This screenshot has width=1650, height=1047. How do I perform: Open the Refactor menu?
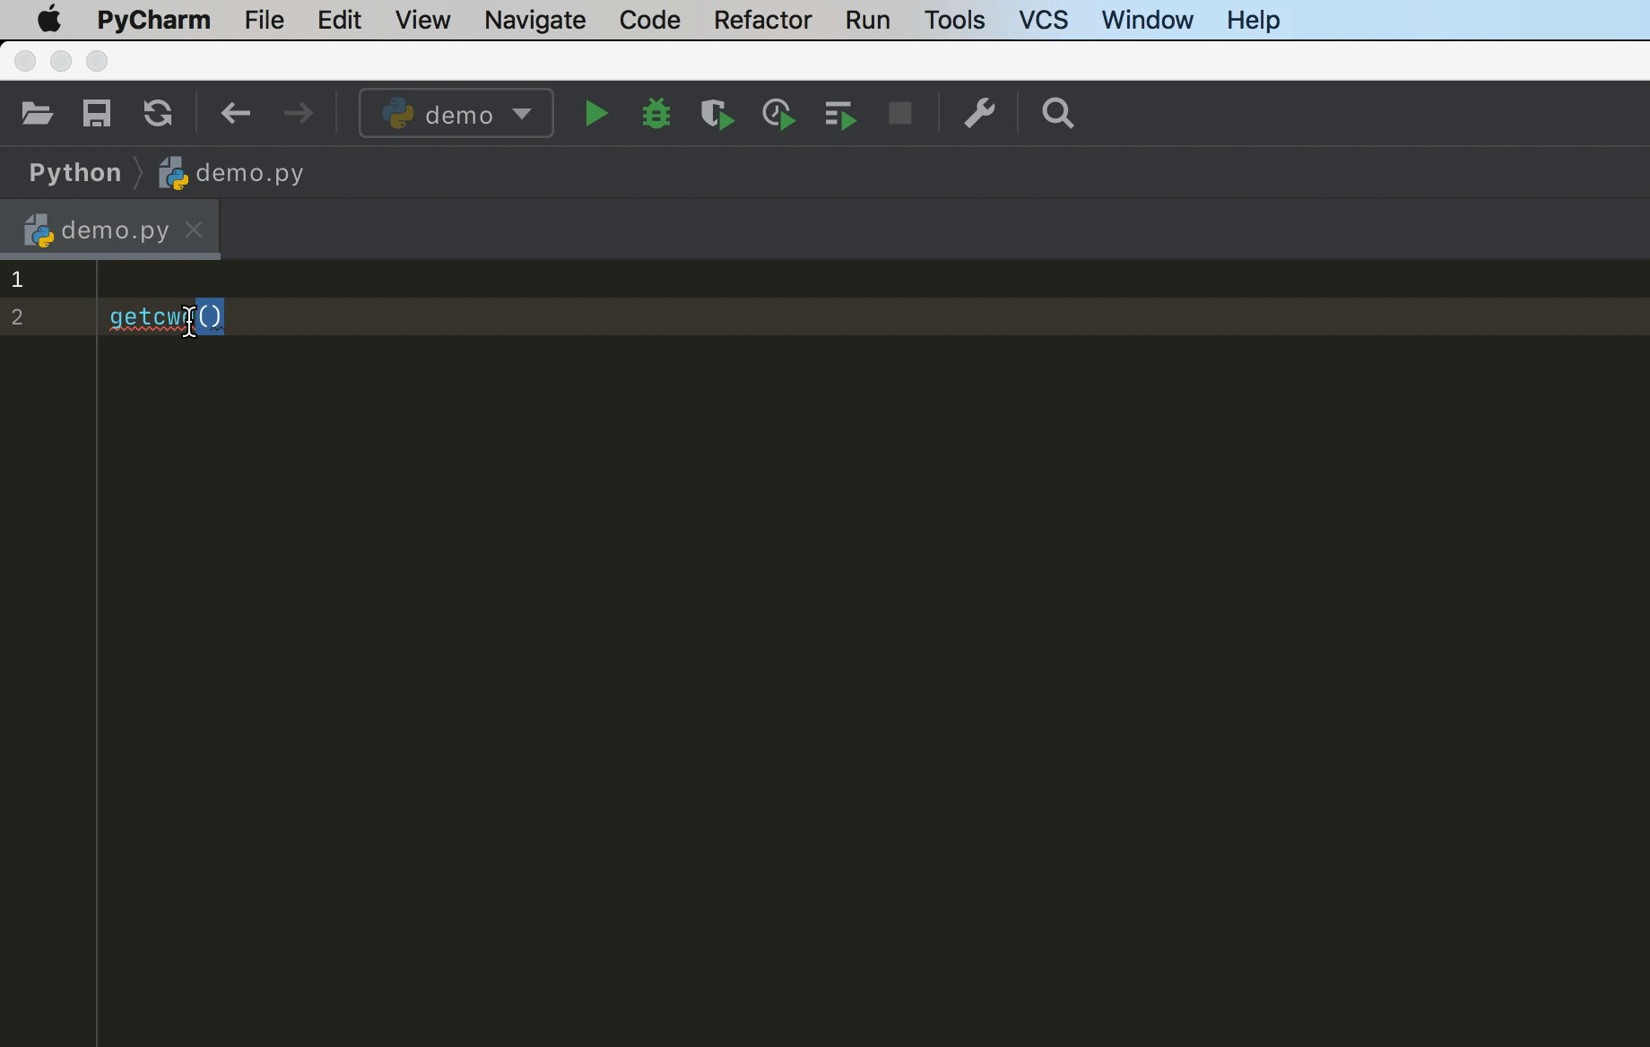(x=763, y=20)
